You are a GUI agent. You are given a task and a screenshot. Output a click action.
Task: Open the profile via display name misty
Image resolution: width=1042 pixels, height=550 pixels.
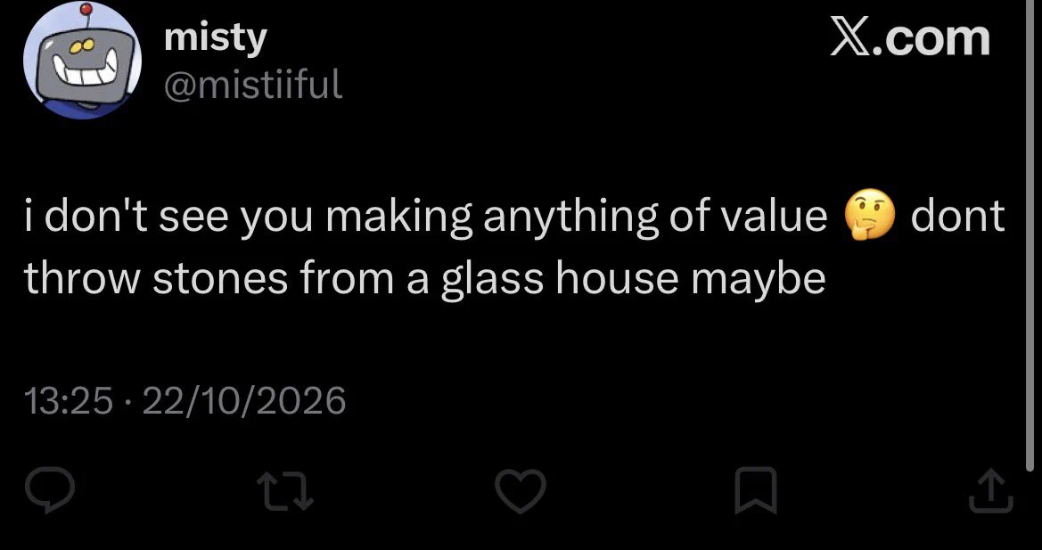point(215,37)
